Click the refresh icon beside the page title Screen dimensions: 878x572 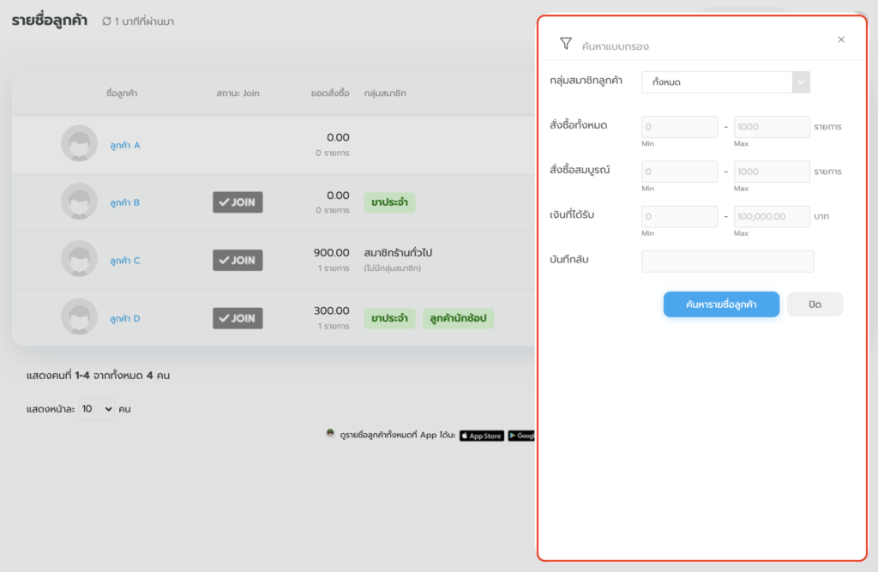click(106, 21)
